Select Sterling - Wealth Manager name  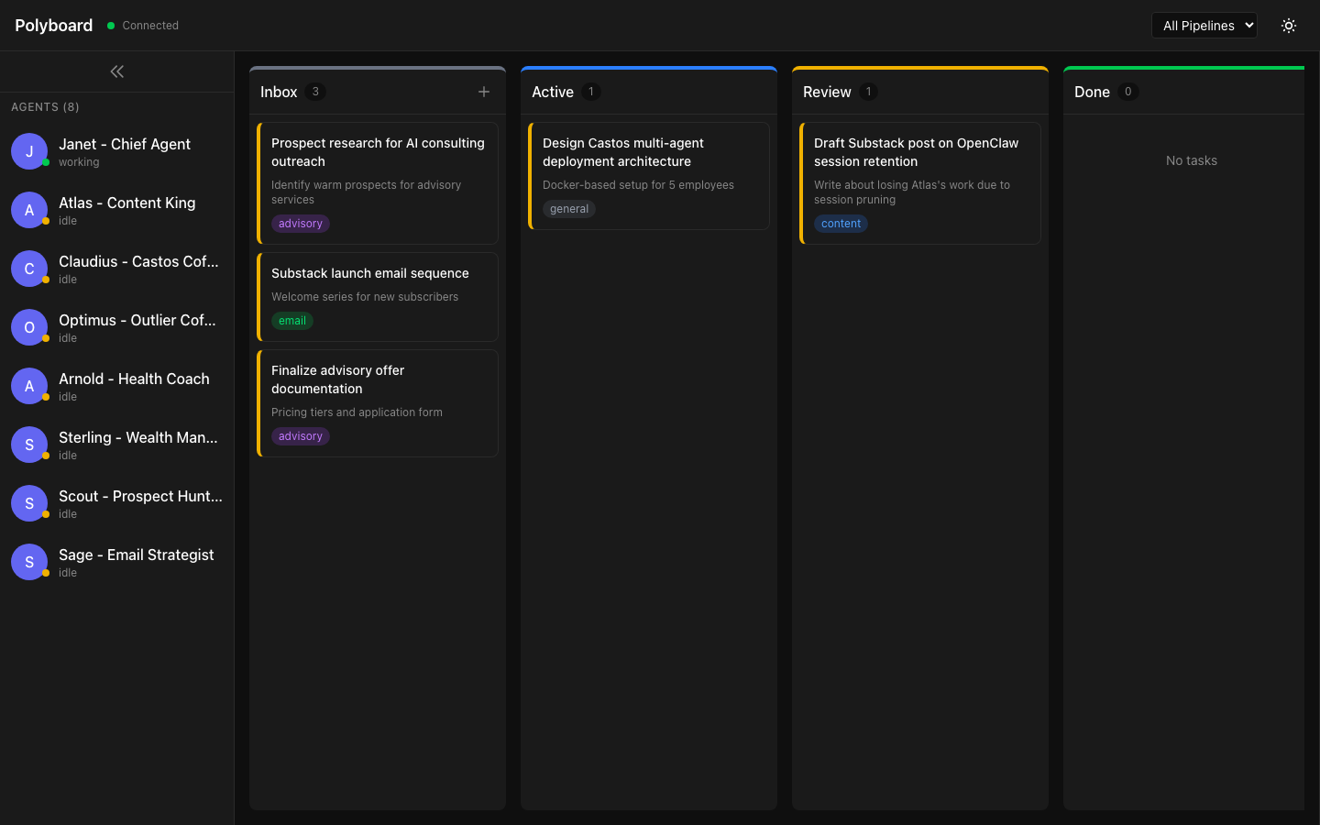[138, 437]
